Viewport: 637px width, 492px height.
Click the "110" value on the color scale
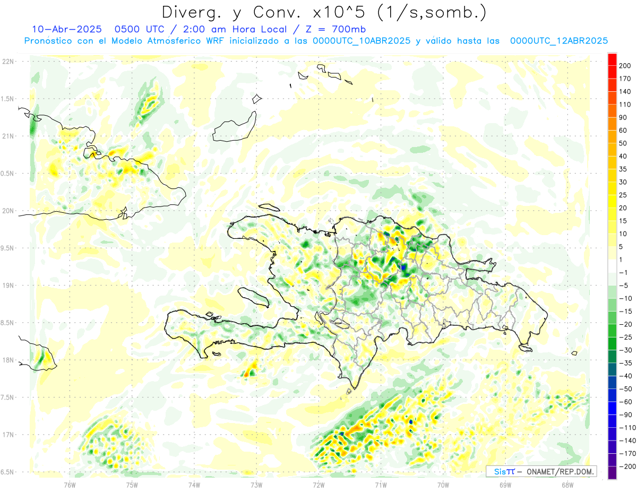tap(625, 105)
